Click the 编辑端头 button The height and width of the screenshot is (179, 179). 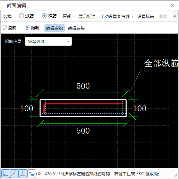tap(76, 28)
